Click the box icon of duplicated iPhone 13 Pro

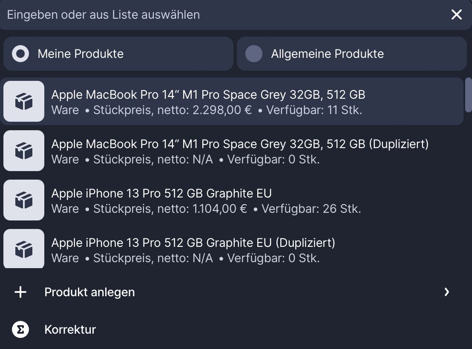point(24,249)
